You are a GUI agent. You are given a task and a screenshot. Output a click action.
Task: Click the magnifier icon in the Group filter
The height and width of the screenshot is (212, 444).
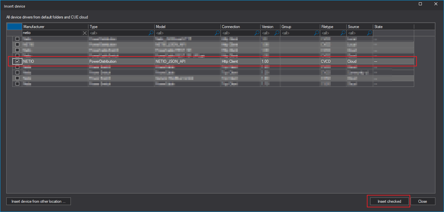pos(317,33)
